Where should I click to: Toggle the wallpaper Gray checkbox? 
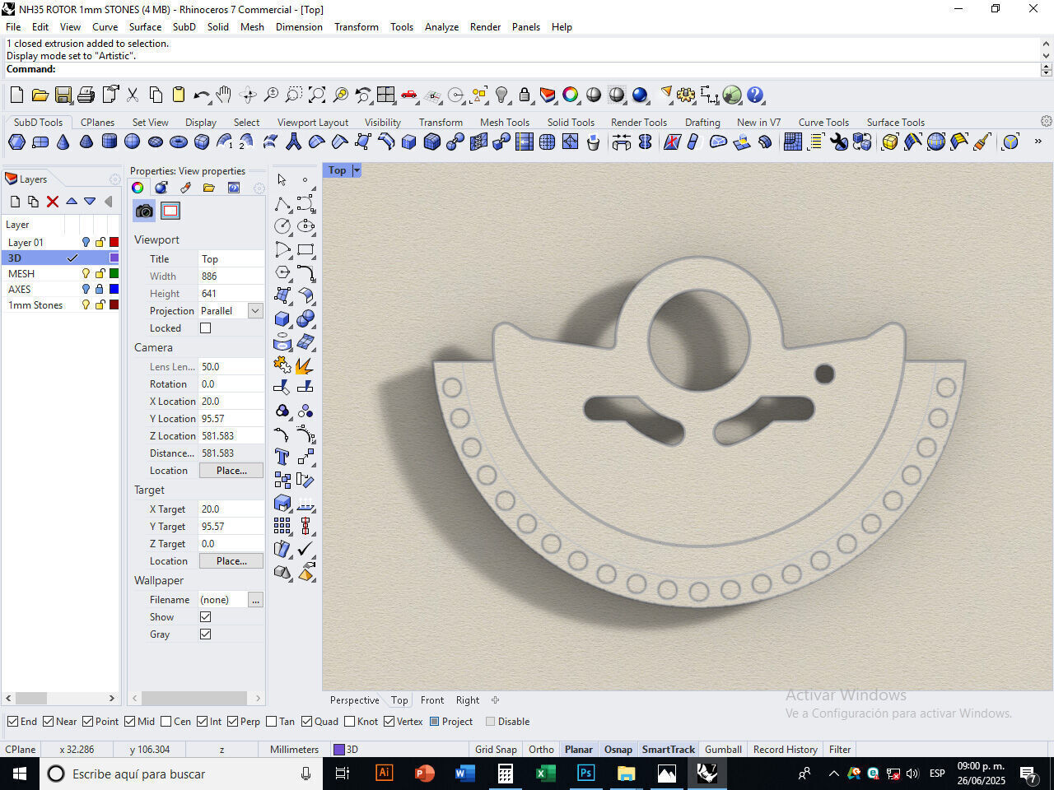(206, 634)
